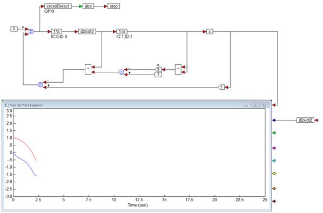
Task: Click the yellow plot input connector
Action: click(x=274, y=174)
